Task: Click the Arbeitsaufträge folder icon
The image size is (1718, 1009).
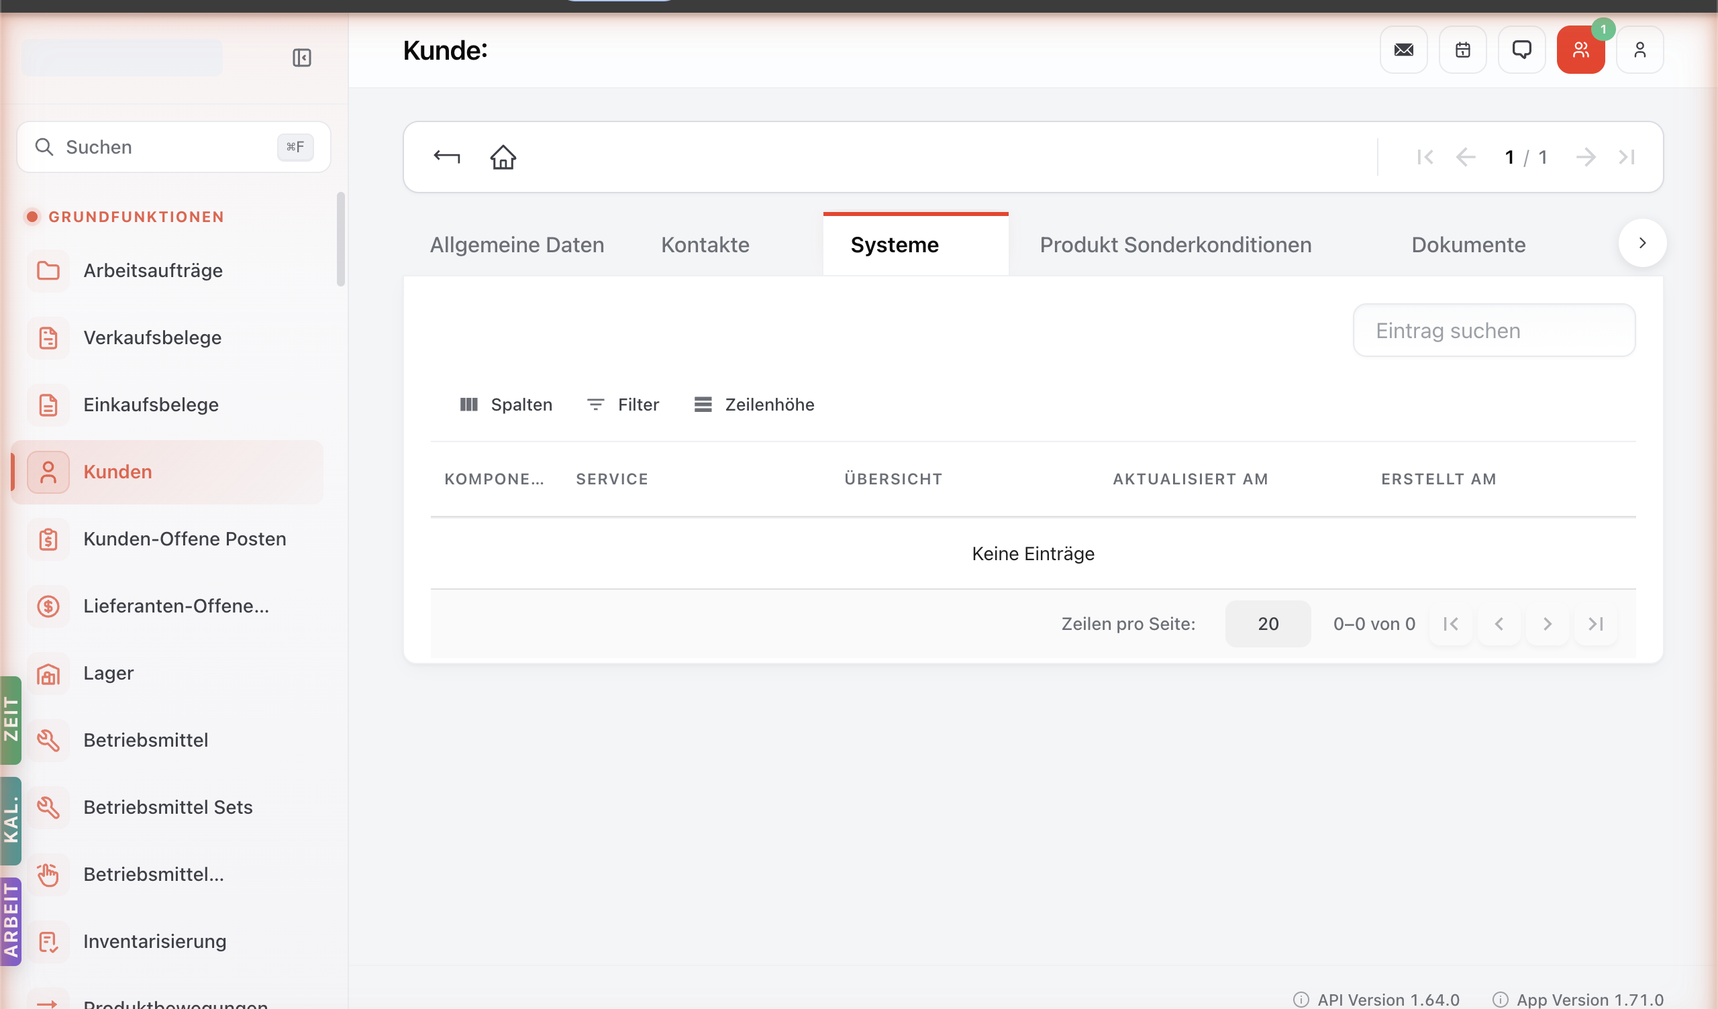Action: [x=48, y=270]
